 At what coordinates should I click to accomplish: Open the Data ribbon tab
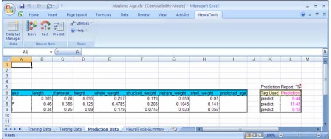coord(125,15)
